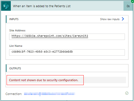Click the trigger title text
Screen dimensions: 134x101
(x=42, y=6)
